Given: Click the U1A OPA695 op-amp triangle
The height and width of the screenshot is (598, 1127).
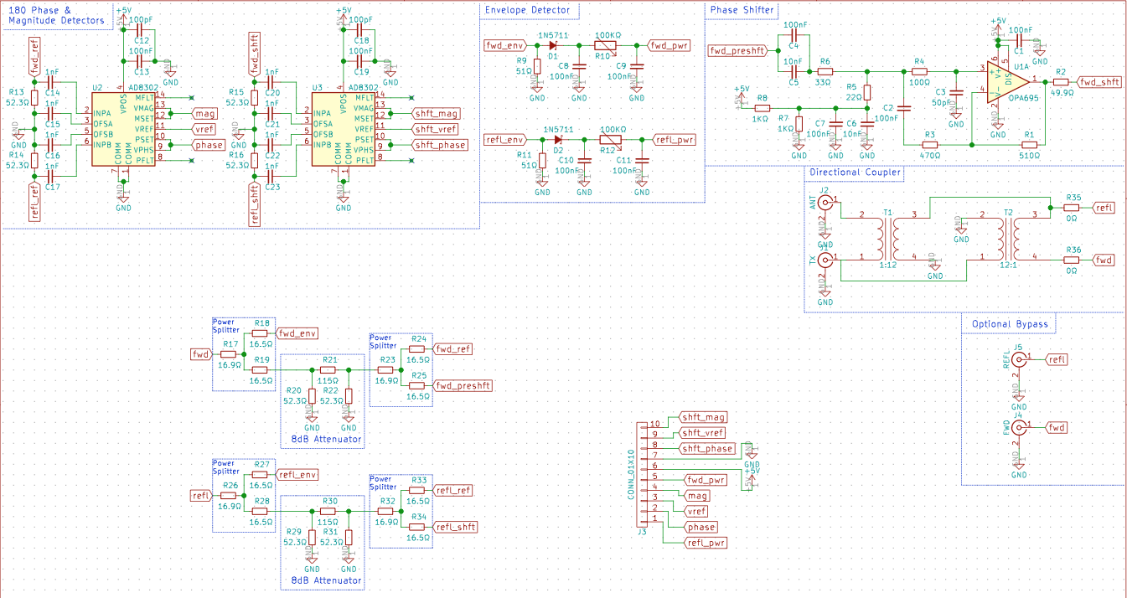Looking at the screenshot, I should click(x=1007, y=81).
